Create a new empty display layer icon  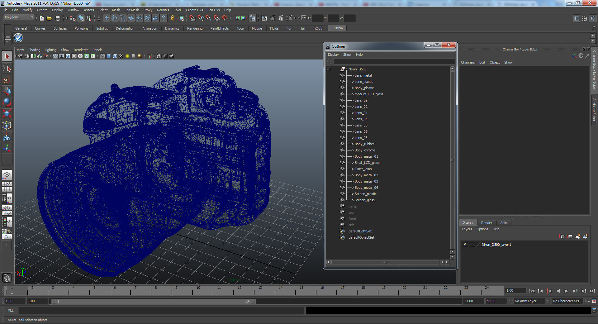[x=578, y=236]
